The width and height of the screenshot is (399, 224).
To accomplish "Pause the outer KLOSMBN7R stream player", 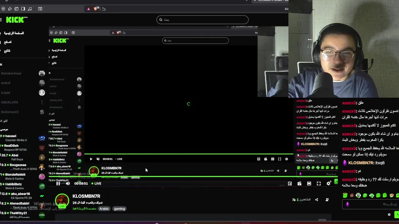I will tap(58, 184).
